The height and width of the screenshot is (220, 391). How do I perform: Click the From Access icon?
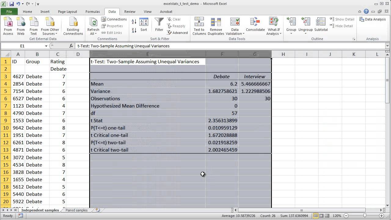coord(8,26)
